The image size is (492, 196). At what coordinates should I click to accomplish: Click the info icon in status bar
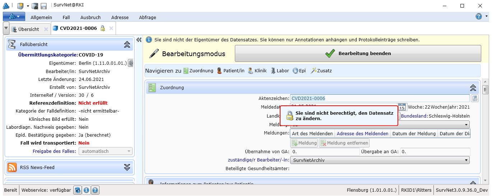pyautogui.click(x=87, y=190)
